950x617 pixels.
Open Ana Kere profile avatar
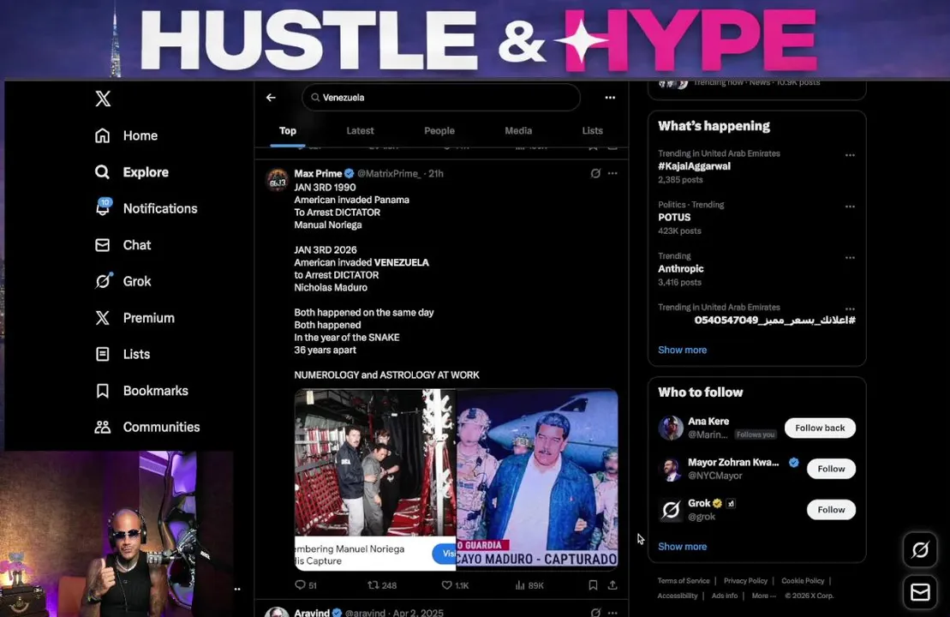pos(671,428)
